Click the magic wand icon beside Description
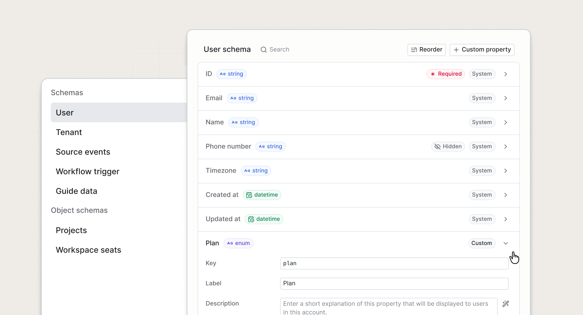This screenshot has height=315, width=583. (506, 304)
